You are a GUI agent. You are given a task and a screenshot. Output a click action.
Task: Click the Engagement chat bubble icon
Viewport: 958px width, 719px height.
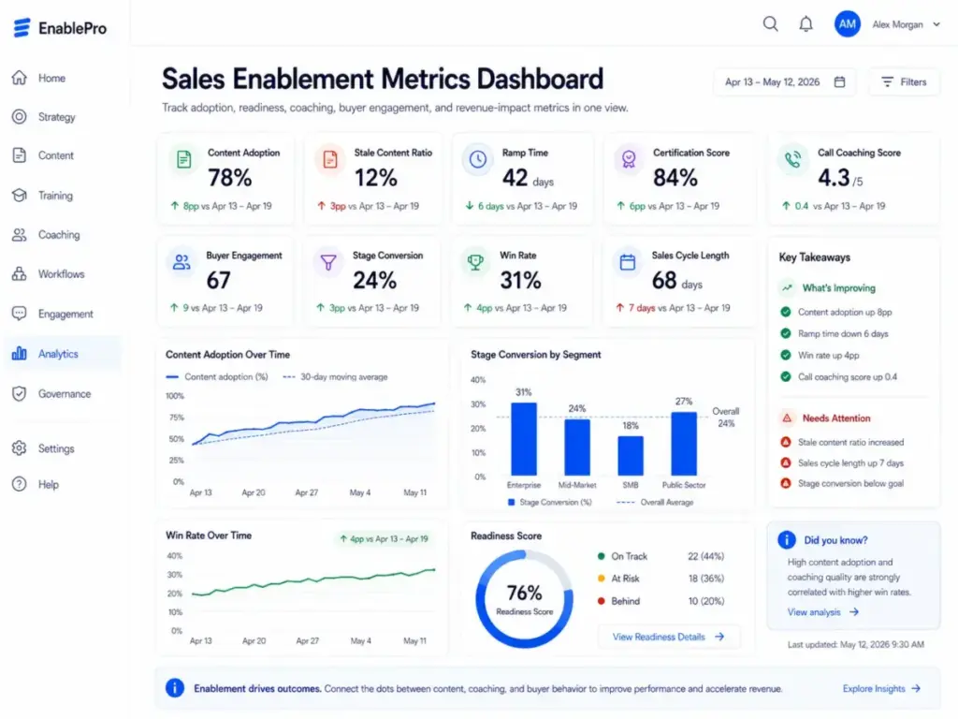point(19,314)
